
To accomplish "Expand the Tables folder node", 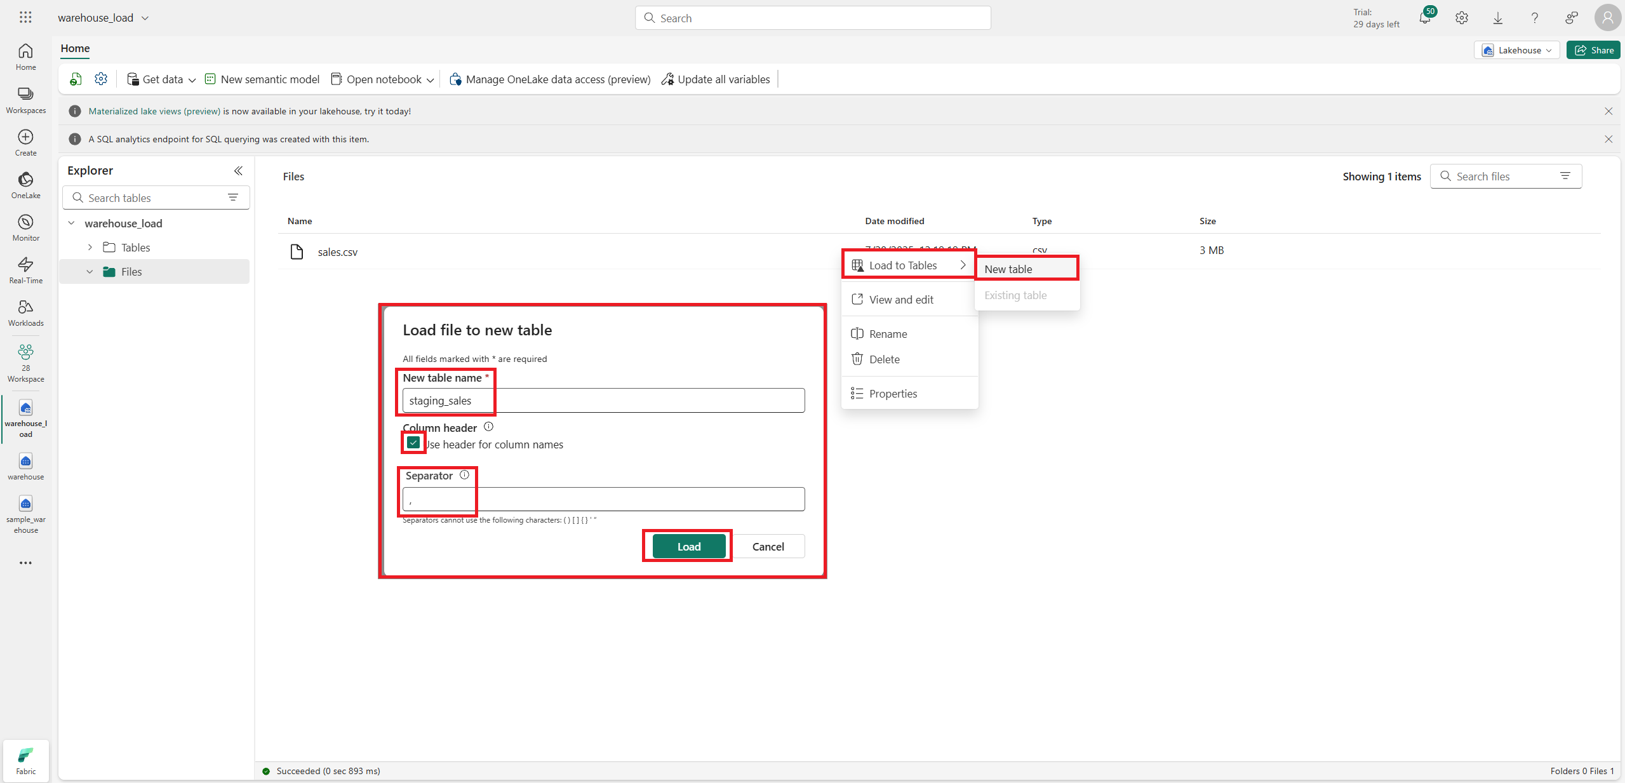I will coord(90,248).
